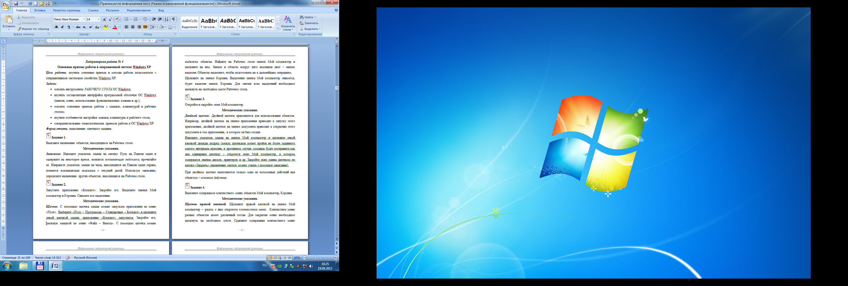848x286 pixels.
Task: Click the text highlight color button
Action: [106, 27]
